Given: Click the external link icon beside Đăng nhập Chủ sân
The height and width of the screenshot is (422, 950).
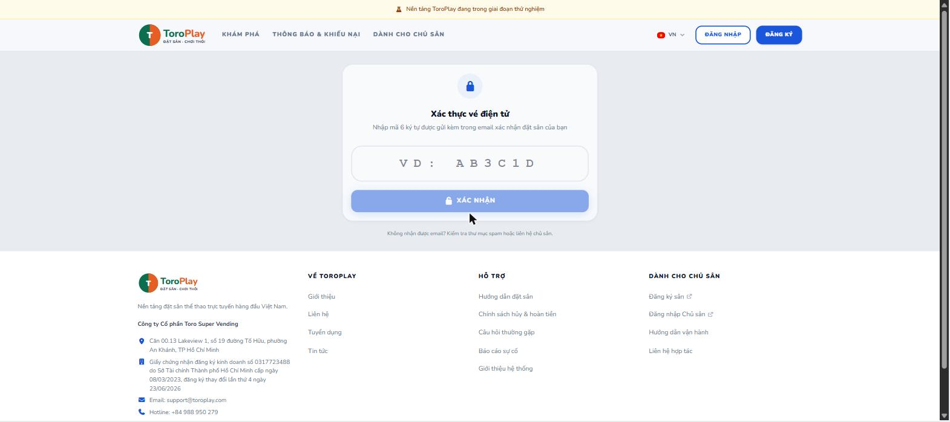Looking at the screenshot, I should (710, 314).
